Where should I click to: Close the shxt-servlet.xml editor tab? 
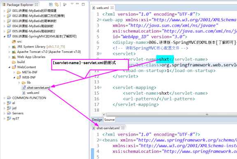[123, 128]
